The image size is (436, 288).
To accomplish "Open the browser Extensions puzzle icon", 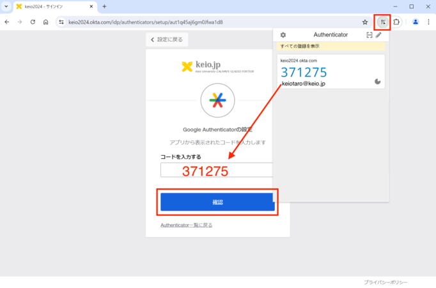I will [x=396, y=22].
